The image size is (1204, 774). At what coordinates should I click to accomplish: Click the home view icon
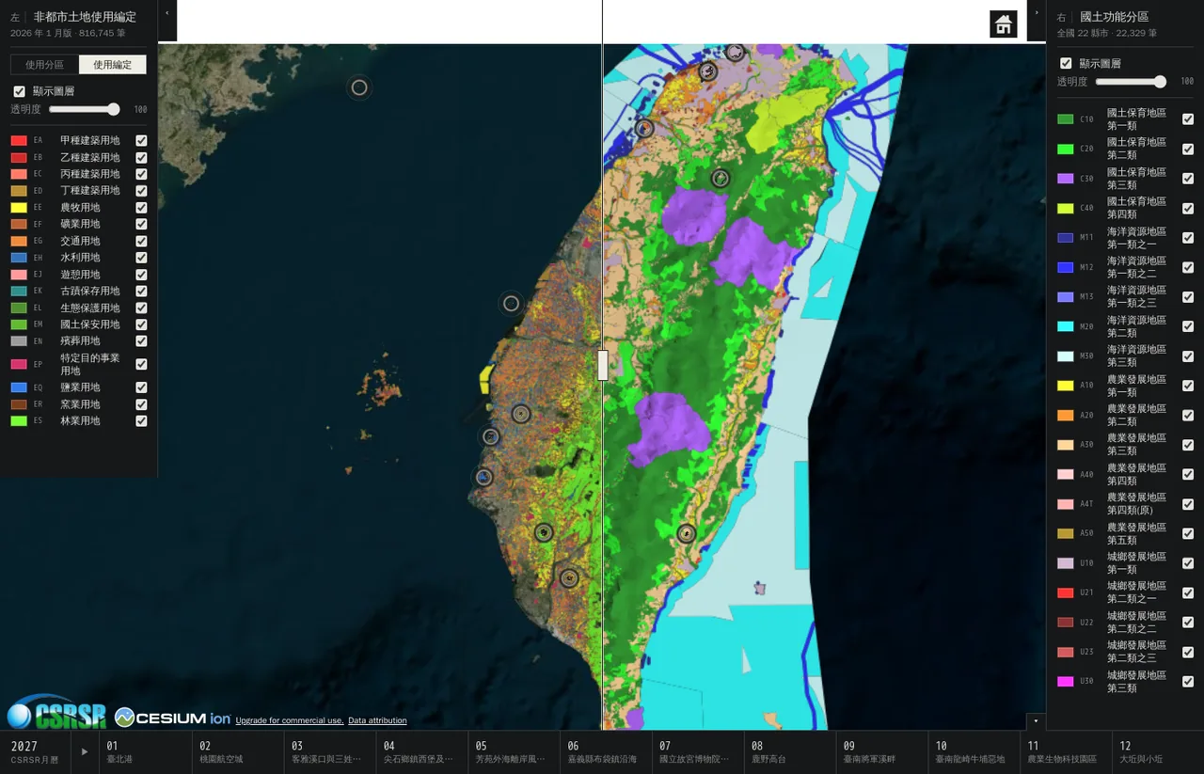[1004, 24]
